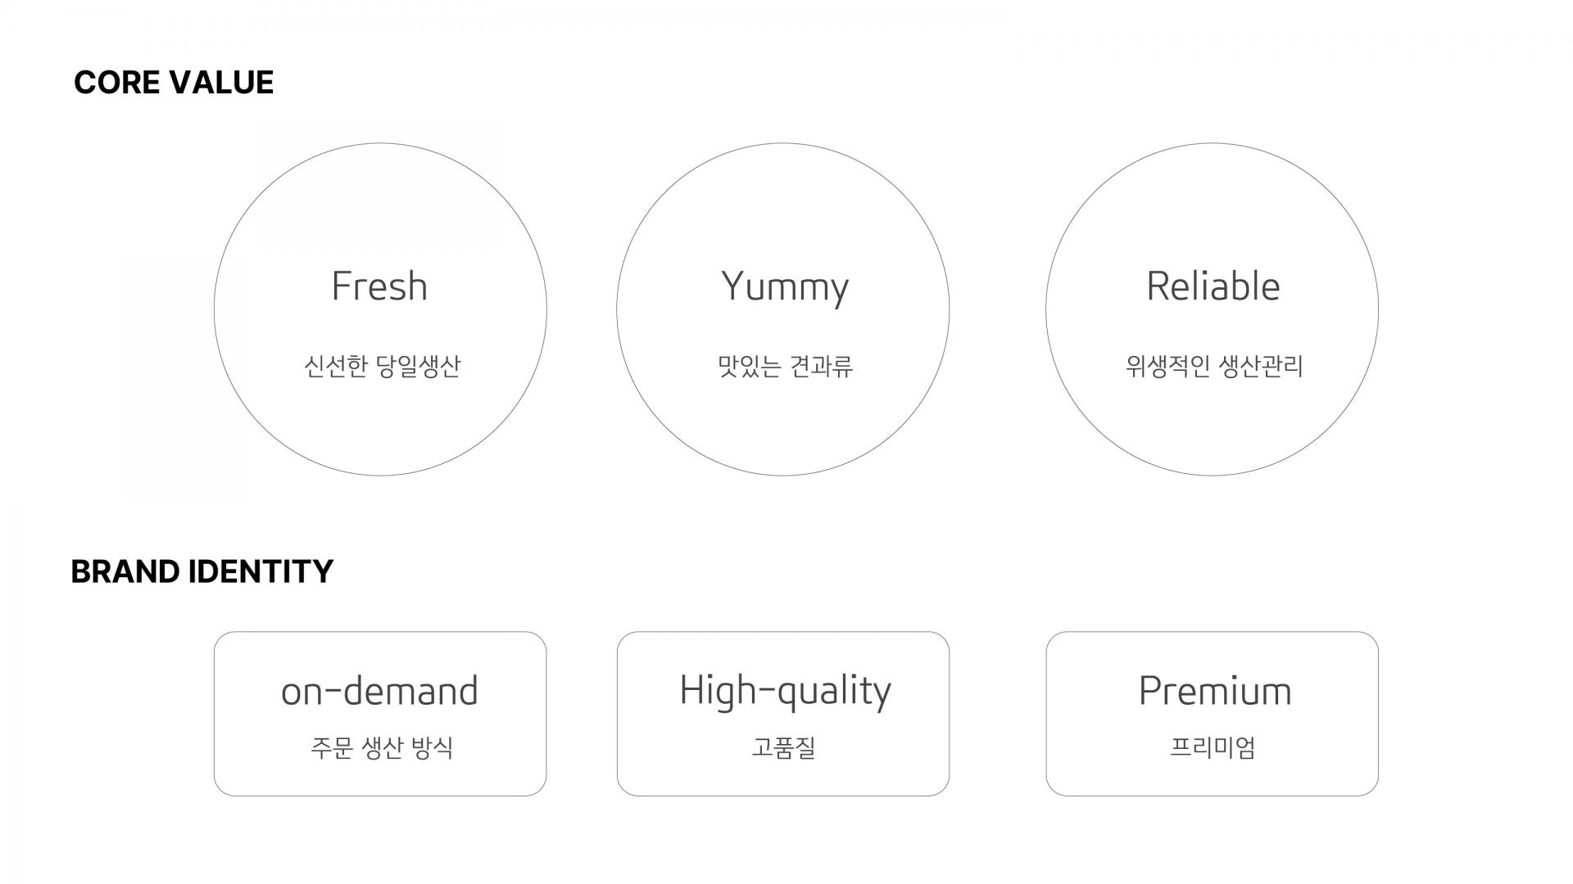Click the outline of the Fresh circle
1573x884 pixels.
point(380,143)
